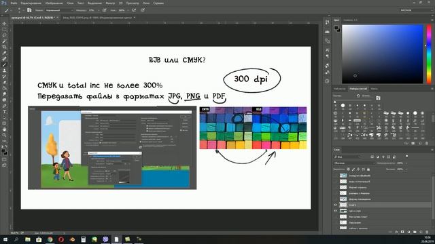
Task: Toggle lock all padlock icon
Action: (x=368, y=169)
